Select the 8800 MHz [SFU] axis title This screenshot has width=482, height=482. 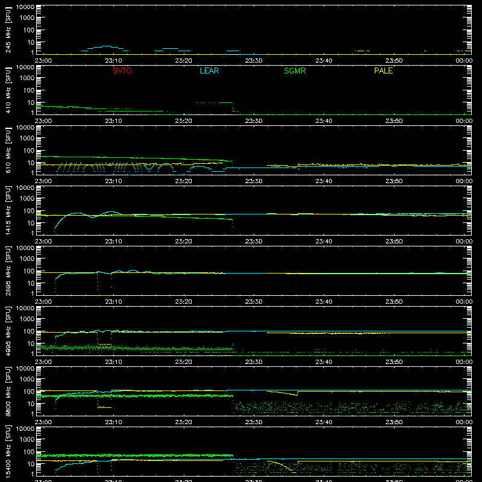(8, 392)
